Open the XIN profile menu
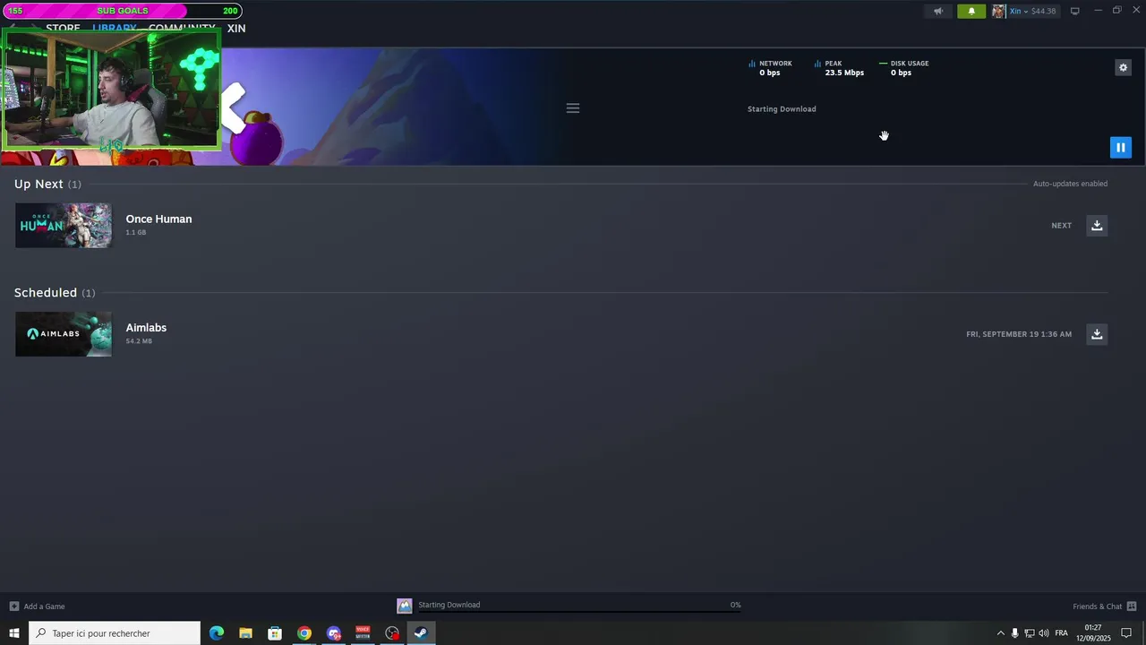1146x645 pixels. pyautogui.click(x=236, y=29)
